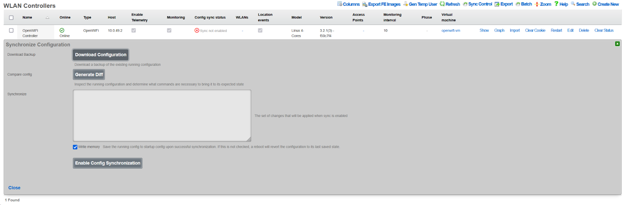Click Gen Temp User
624x205 pixels.
420,4
